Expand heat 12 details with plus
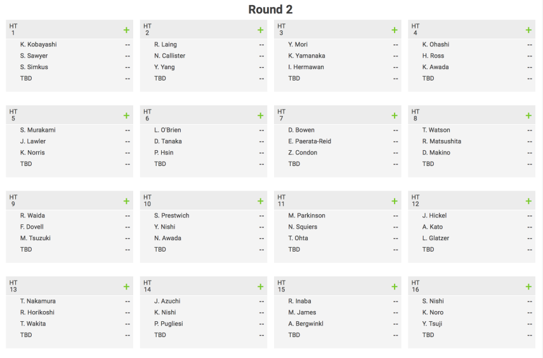Screen dimensions: 543x358 pyautogui.click(x=528, y=201)
